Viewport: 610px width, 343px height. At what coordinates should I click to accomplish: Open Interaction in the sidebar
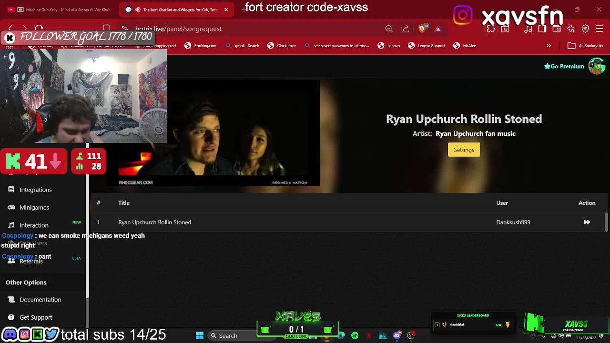coord(34,225)
